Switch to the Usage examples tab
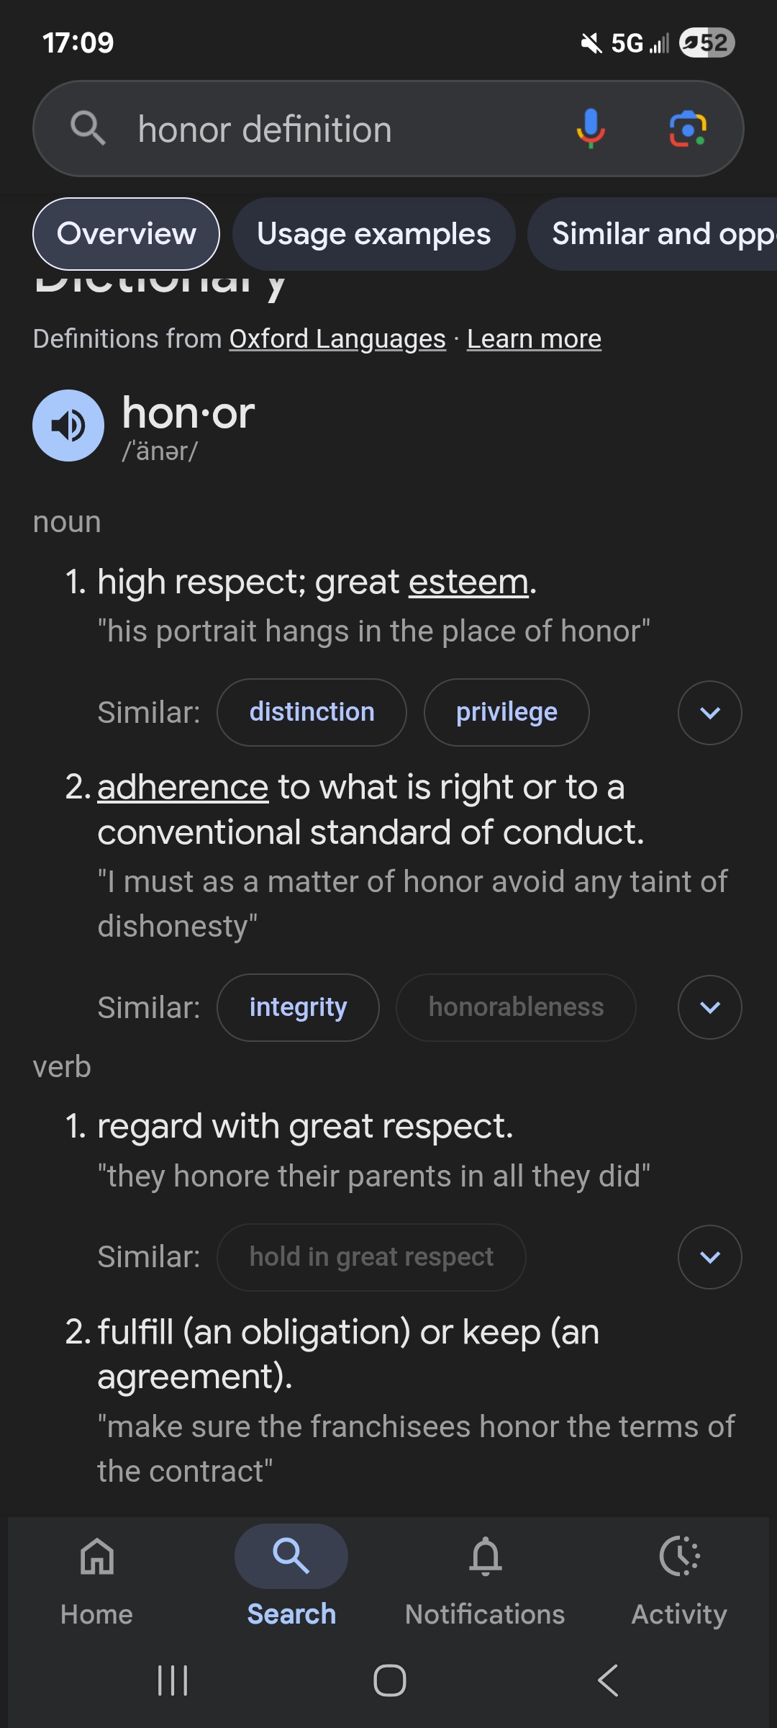The height and width of the screenshot is (1728, 777). 373,234
